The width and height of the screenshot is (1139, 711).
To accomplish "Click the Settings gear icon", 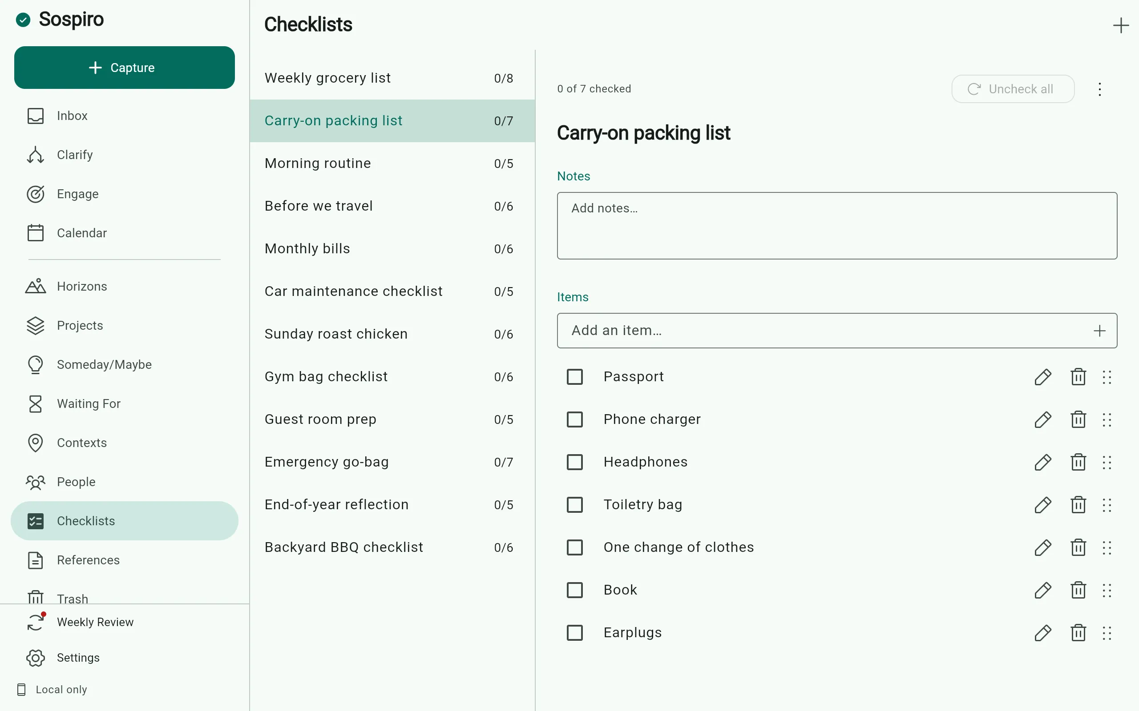I will (35, 658).
